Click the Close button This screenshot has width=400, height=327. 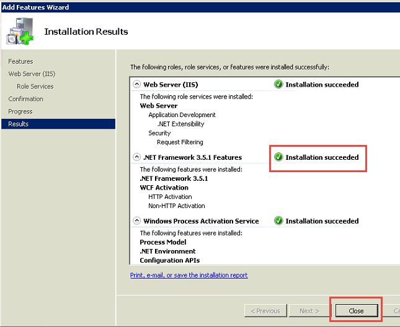click(357, 311)
